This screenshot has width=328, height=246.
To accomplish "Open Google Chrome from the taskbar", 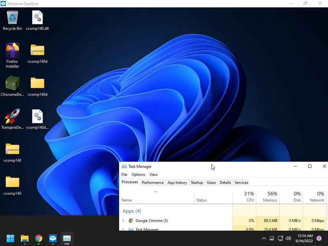I will click(39, 238).
